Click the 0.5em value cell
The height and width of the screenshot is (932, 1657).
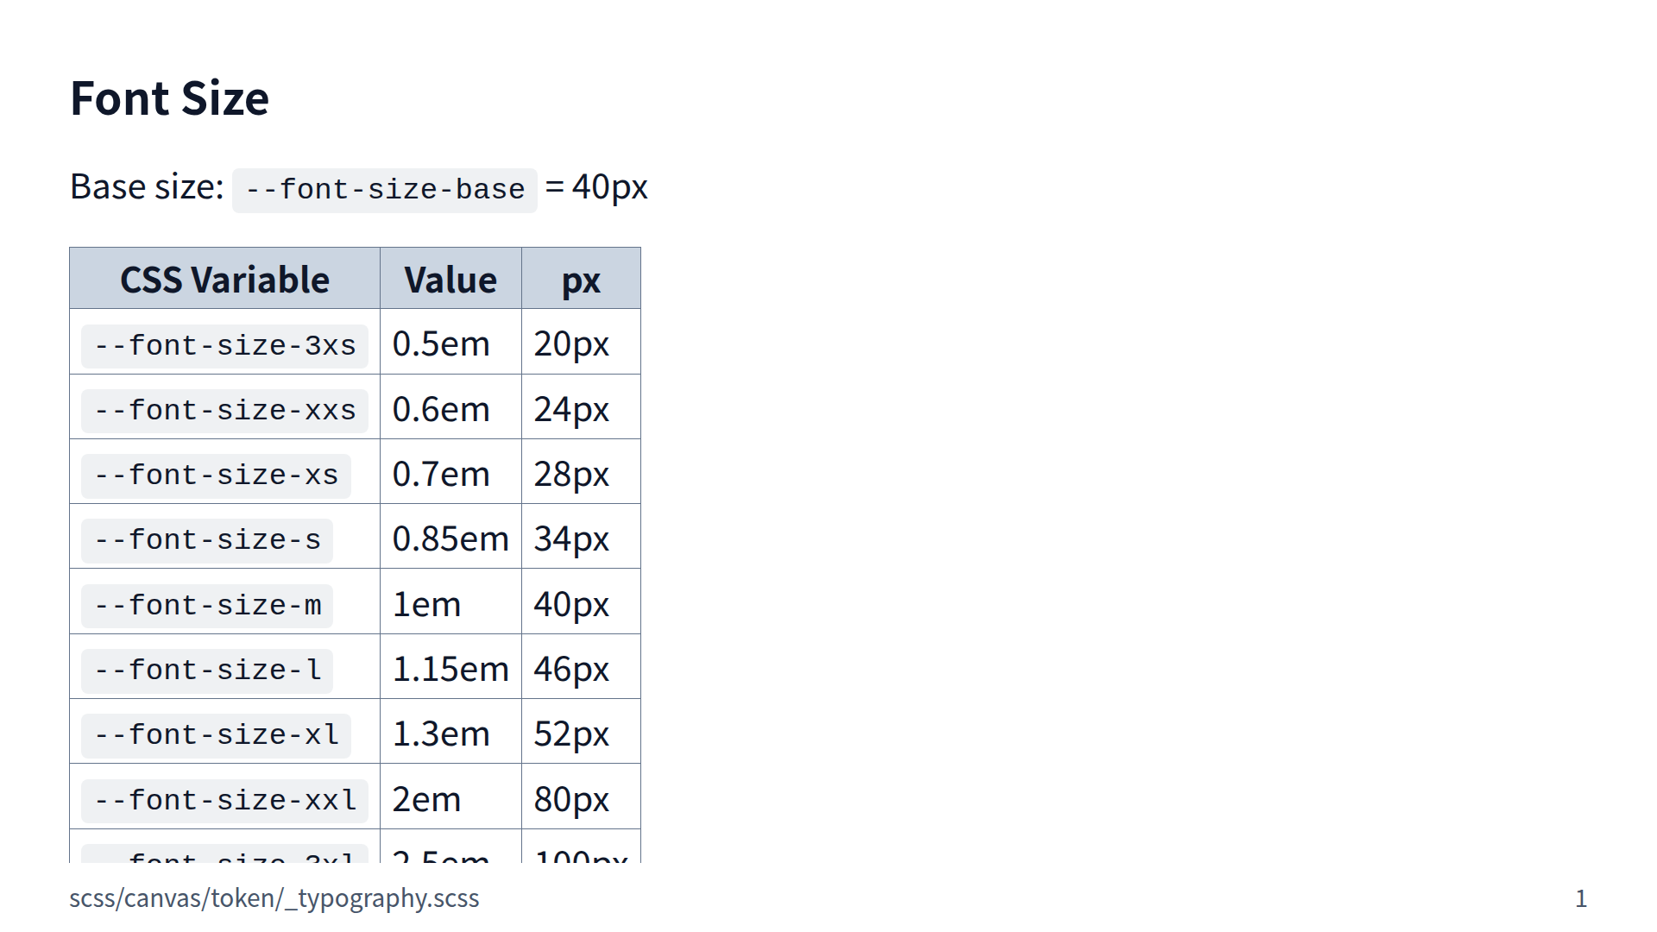pos(441,344)
